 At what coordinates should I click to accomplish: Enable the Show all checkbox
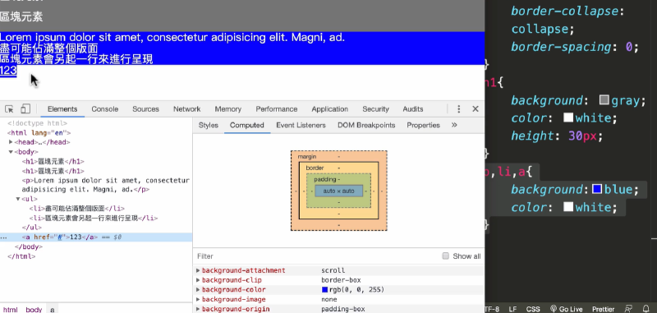click(x=446, y=256)
